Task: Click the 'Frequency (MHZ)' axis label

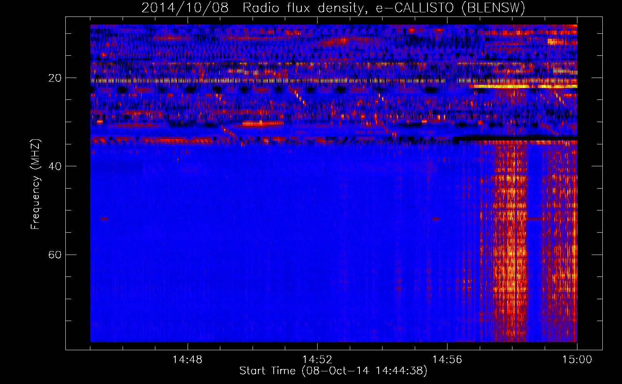Action: click(x=35, y=184)
